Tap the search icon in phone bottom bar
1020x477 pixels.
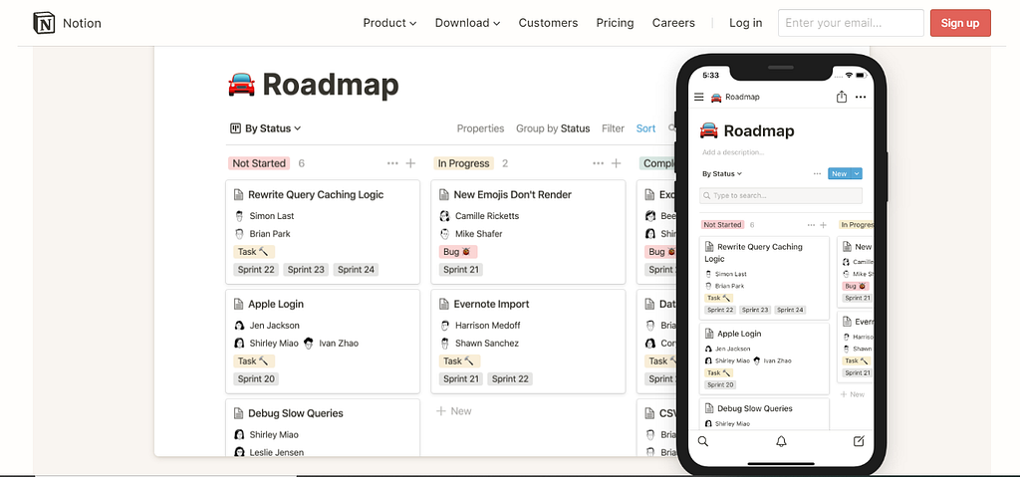(703, 441)
